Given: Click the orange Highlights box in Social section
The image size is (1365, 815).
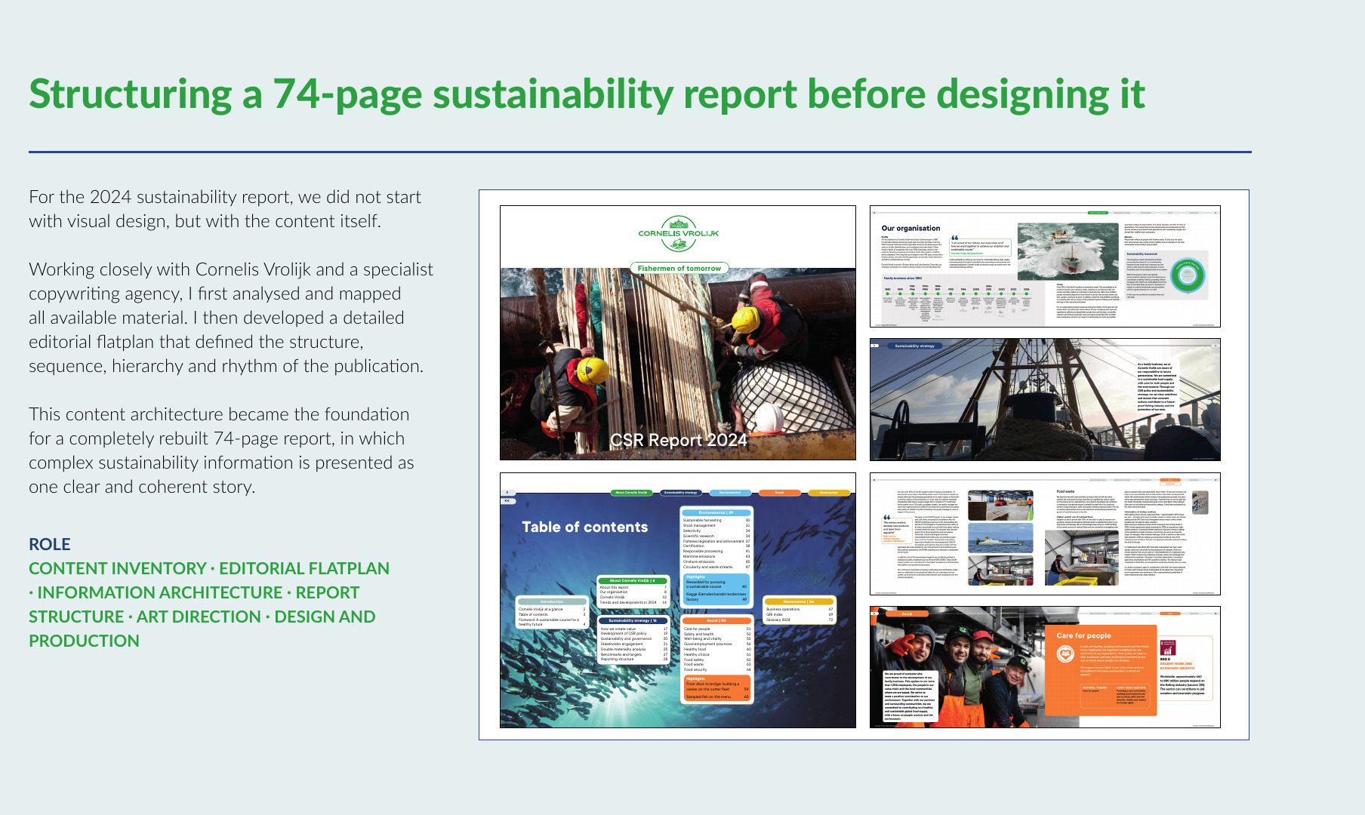Looking at the screenshot, I should (x=716, y=687).
